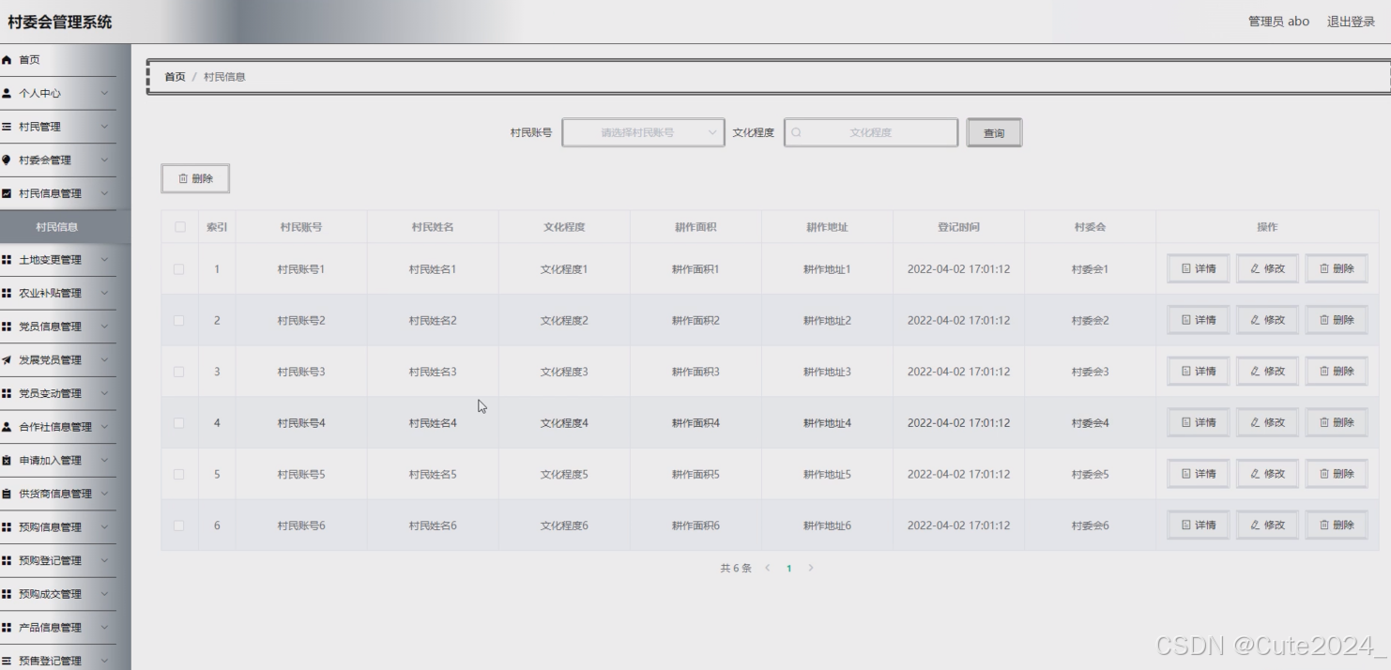
Task: Check the box for row 村民账号4
Action: (x=179, y=423)
